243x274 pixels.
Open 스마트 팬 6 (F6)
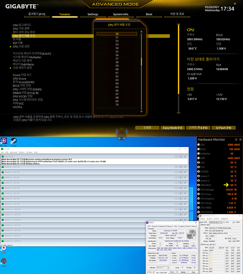(x=198, y=128)
